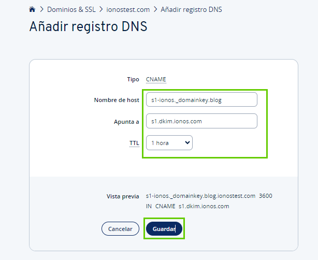The image size is (318, 260).
Task: Click the Añadir registro DNS breadcrumb item
Action: [x=192, y=9]
